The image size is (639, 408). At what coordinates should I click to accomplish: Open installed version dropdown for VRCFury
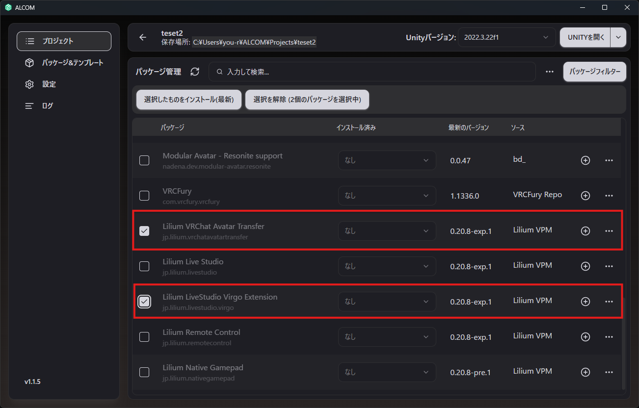pyautogui.click(x=387, y=196)
